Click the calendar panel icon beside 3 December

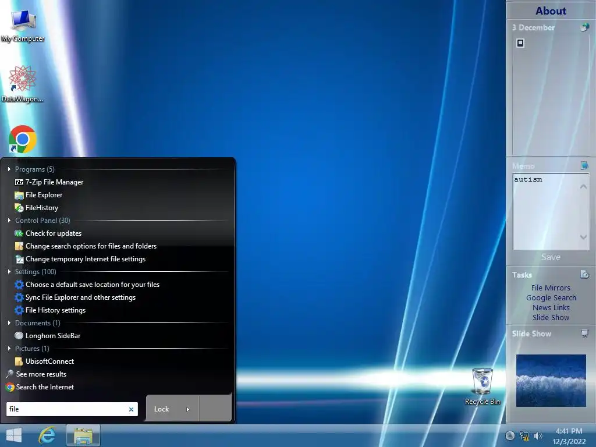coord(584,27)
